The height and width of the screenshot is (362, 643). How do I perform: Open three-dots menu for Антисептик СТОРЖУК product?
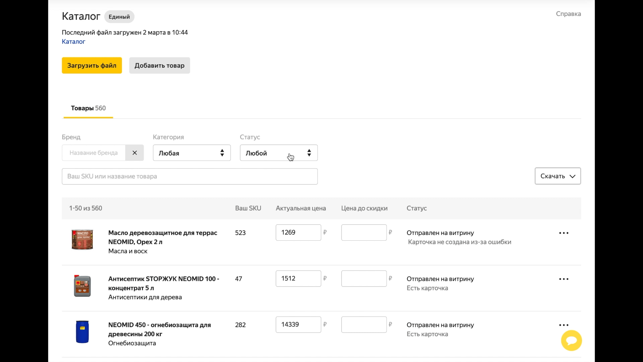pyautogui.click(x=564, y=279)
